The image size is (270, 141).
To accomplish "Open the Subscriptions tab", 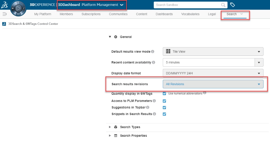I will tap(91, 14).
